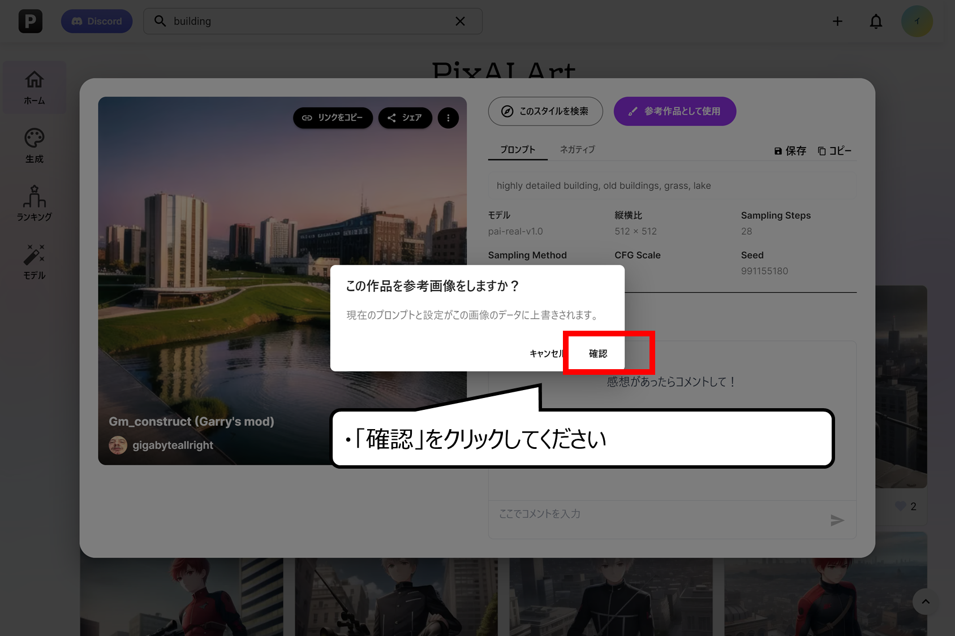
Task: Click the seed value 991155180
Action: pos(764,271)
